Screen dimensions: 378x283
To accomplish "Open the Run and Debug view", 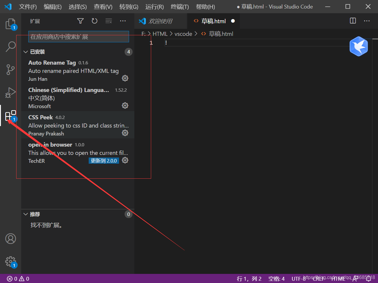I will pos(11,93).
